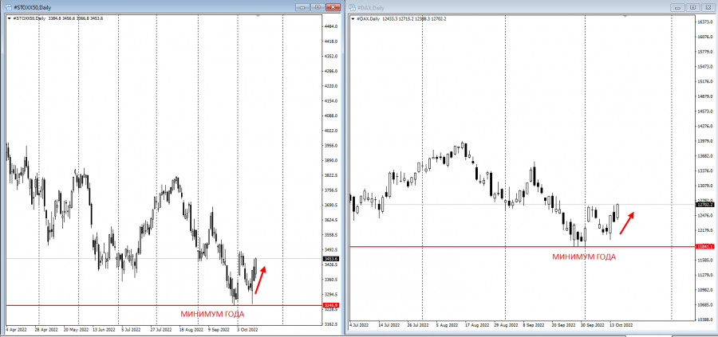Click 16373.0 on the DAX price scale
718x337 pixels.
706,22
